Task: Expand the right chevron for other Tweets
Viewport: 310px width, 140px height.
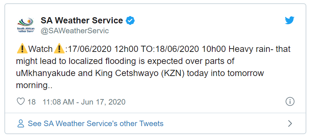Action: (290, 124)
